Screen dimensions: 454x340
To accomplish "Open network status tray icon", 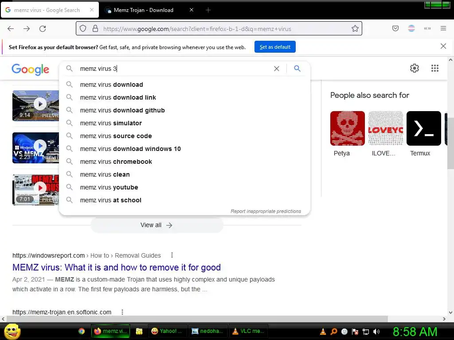I will [366, 332].
